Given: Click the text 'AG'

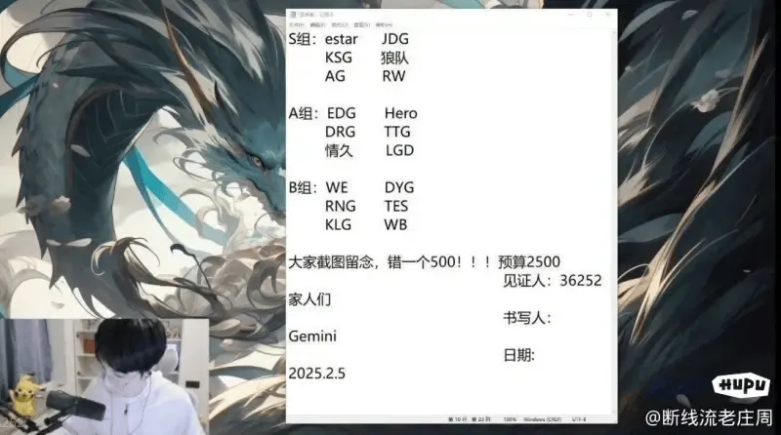Looking at the screenshot, I should (x=335, y=76).
